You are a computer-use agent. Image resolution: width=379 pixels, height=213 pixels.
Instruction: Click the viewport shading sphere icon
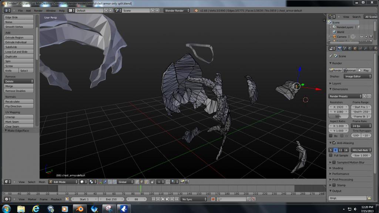[x=82, y=182]
